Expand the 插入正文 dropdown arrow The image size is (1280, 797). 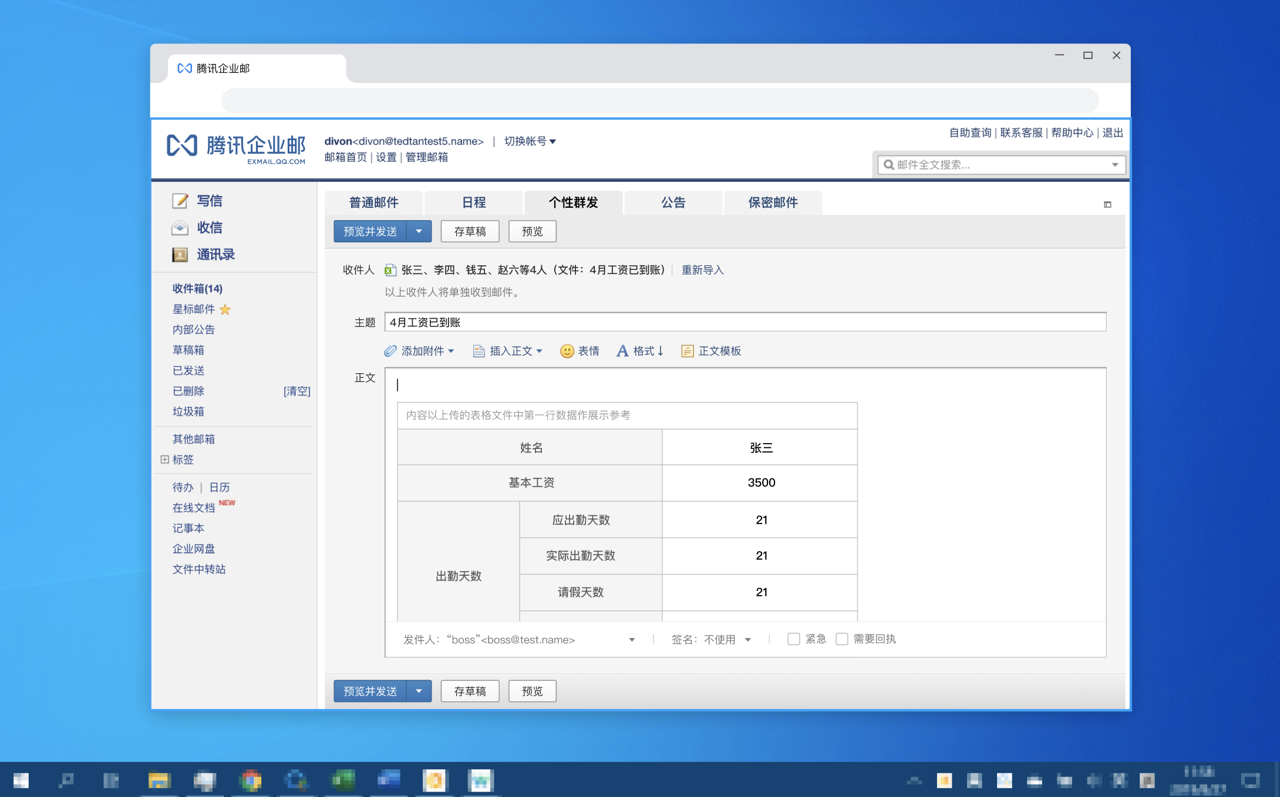(x=539, y=351)
